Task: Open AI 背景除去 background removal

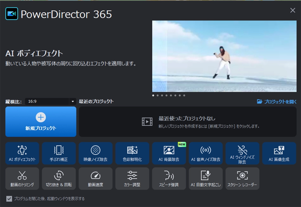Action: click(x=169, y=153)
